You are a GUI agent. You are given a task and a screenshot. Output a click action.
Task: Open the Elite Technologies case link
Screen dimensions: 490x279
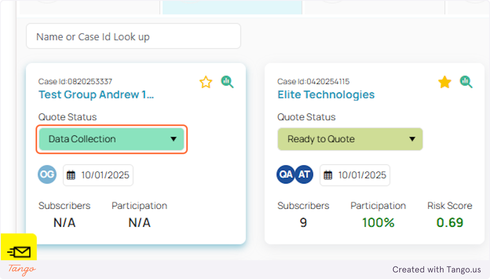326,95
